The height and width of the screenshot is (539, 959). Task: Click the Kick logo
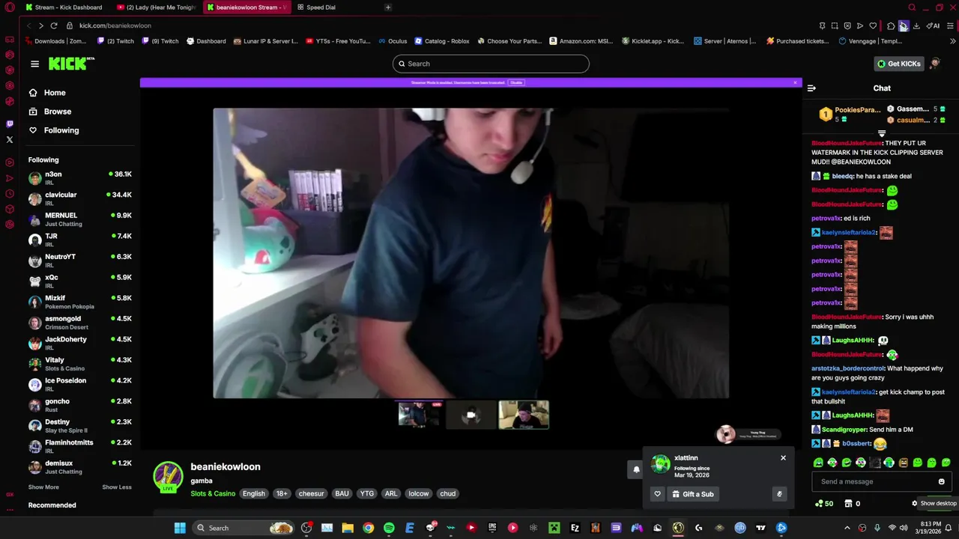click(71, 64)
